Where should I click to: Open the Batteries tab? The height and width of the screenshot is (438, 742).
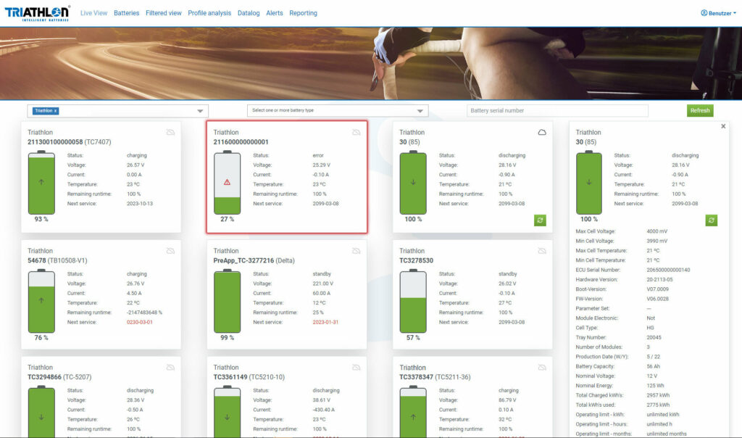tap(126, 13)
